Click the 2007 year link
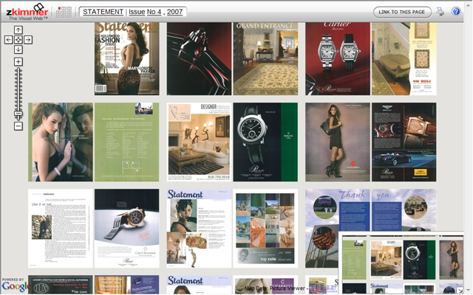Viewport: 473px width, 295px height. (x=174, y=12)
